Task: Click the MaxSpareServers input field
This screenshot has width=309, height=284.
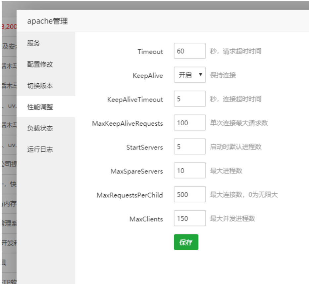Action: pyautogui.click(x=189, y=171)
